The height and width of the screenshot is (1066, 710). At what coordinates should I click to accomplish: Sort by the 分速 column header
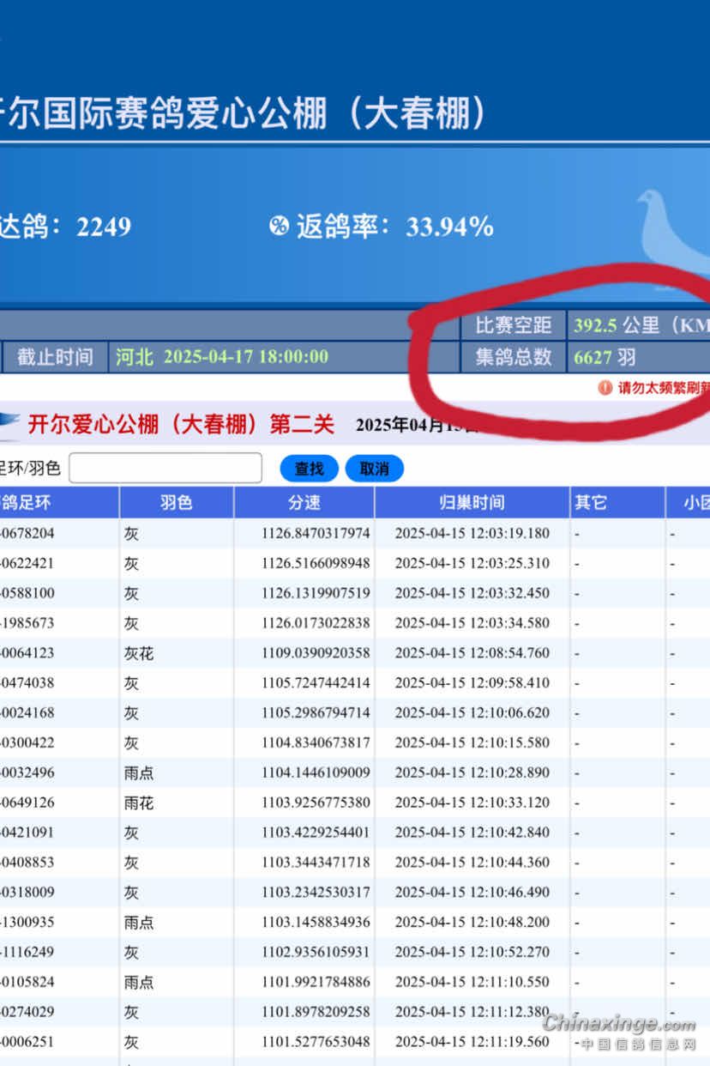click(x=304, y=503)
